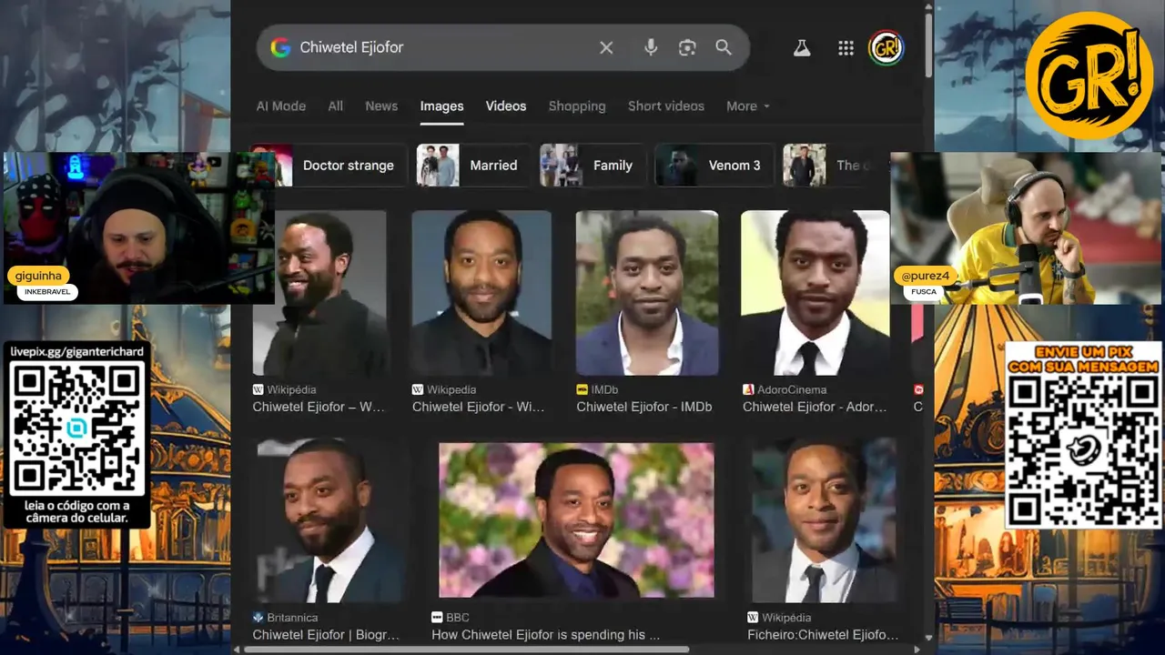Click the IMDb source favicon
1165x655 pixels.
(x=582, y=389)
